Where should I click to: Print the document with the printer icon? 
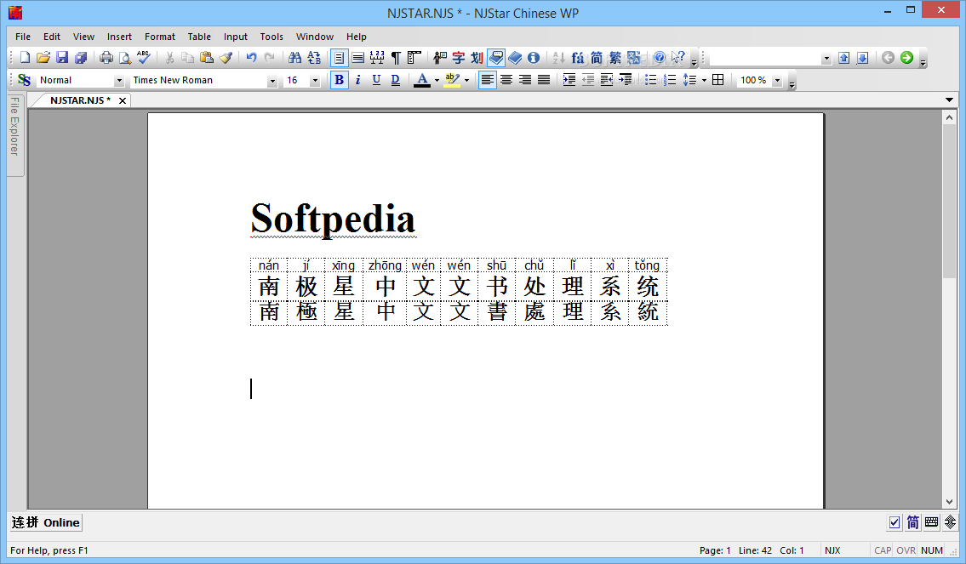(106, 58)
